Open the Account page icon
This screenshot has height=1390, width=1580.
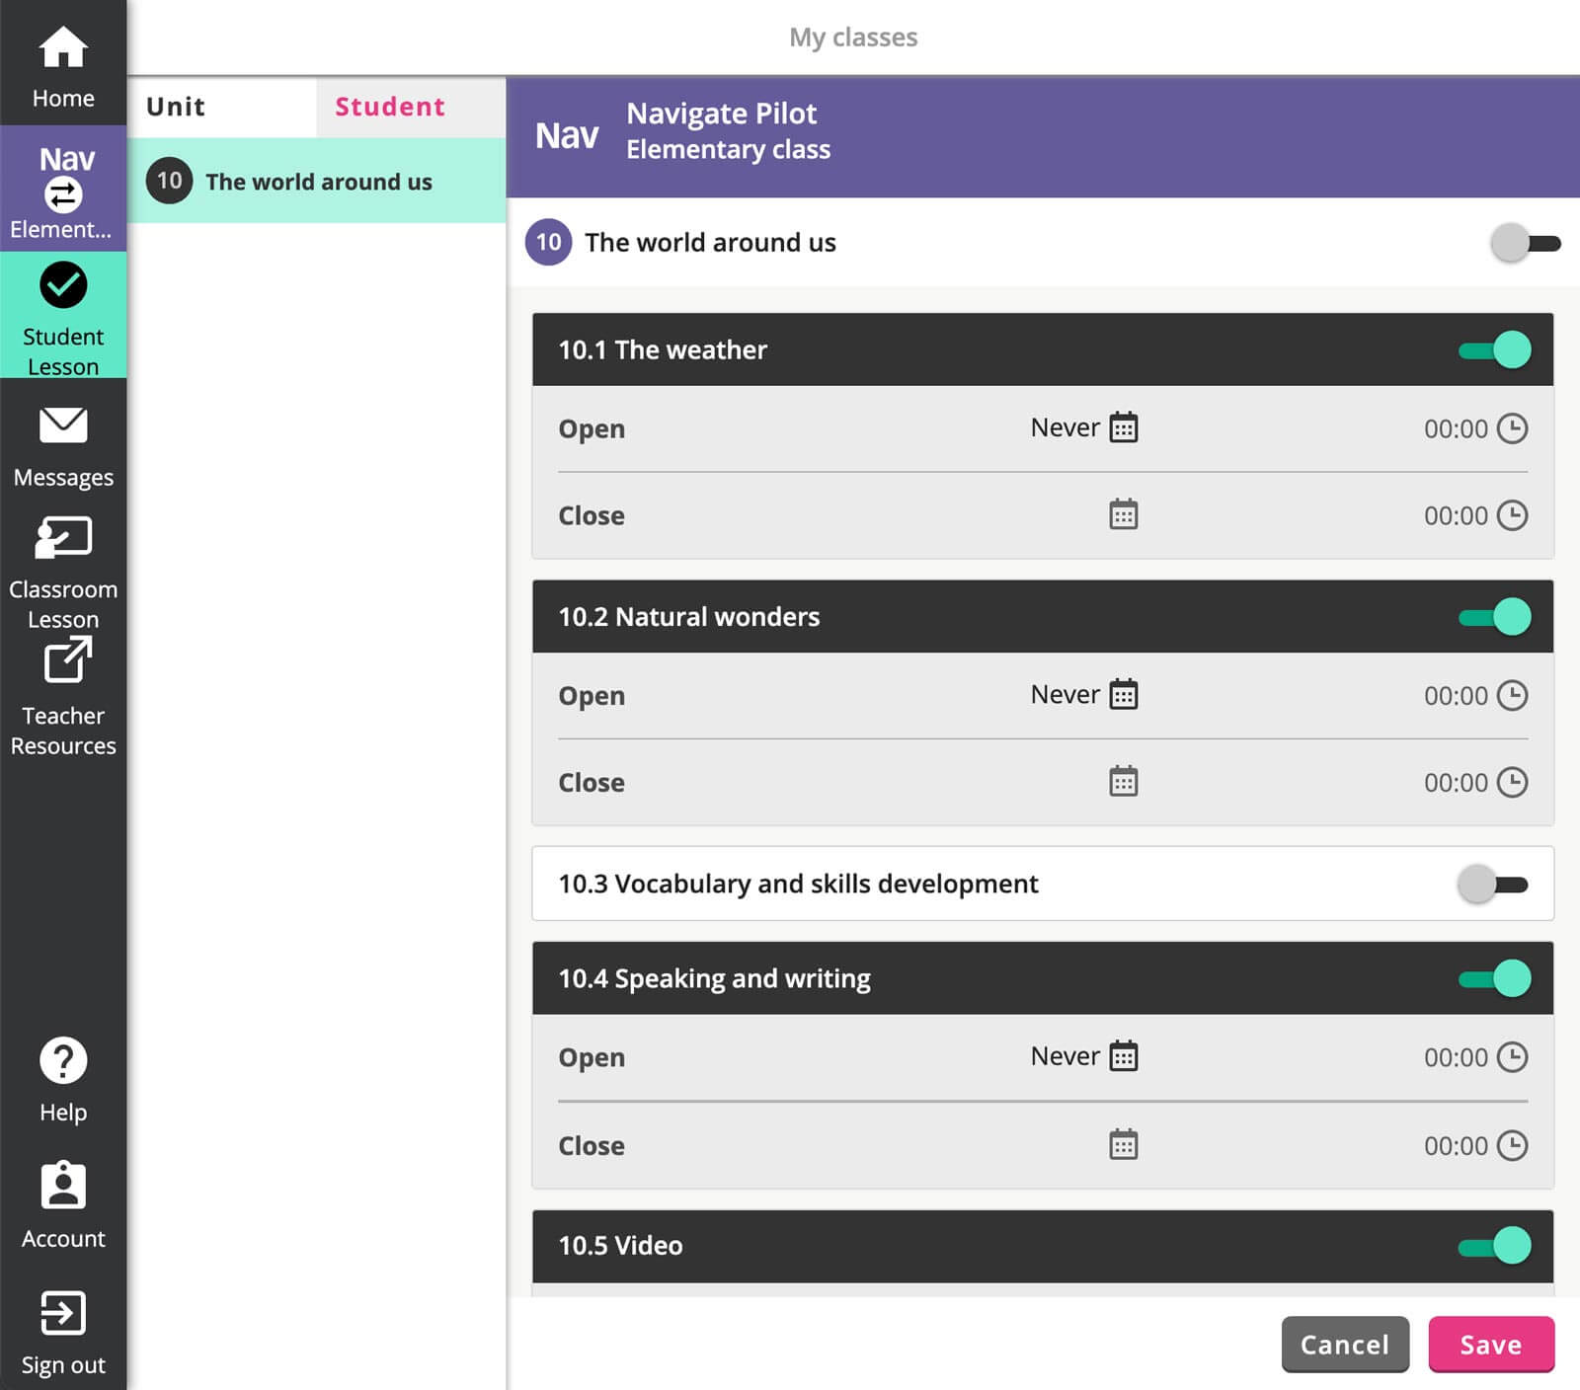coord(63,1186)
